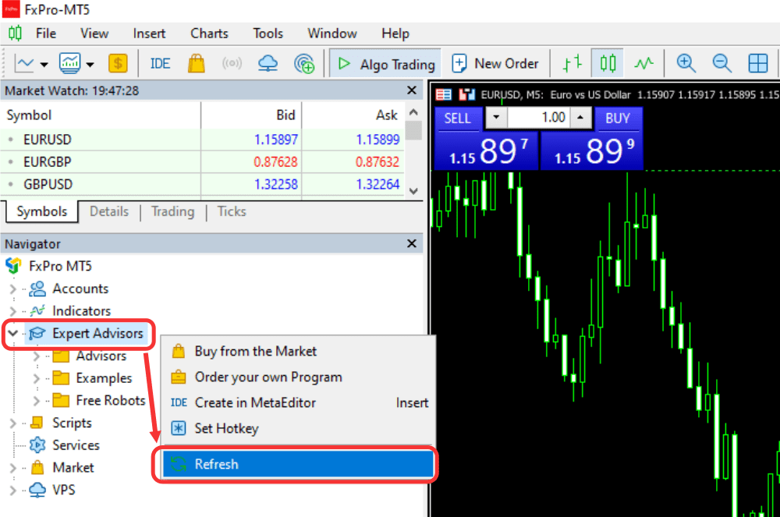Screen dimensions: 780x517
Task: Increase lot size with the up stepper arrow
Action: point(580,118)
